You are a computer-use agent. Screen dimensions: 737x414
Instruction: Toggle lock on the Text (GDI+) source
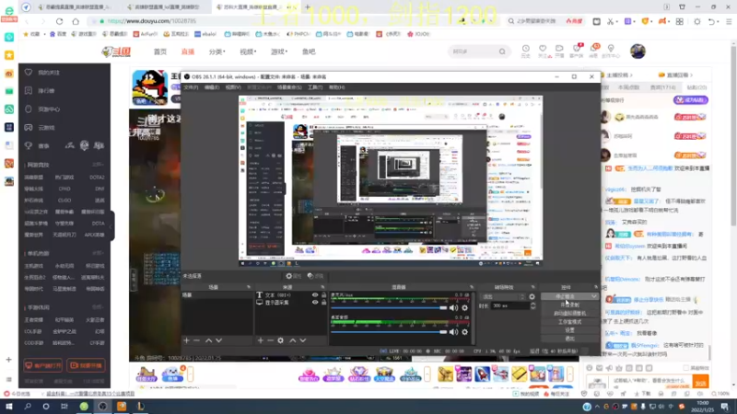click(324, 295)
